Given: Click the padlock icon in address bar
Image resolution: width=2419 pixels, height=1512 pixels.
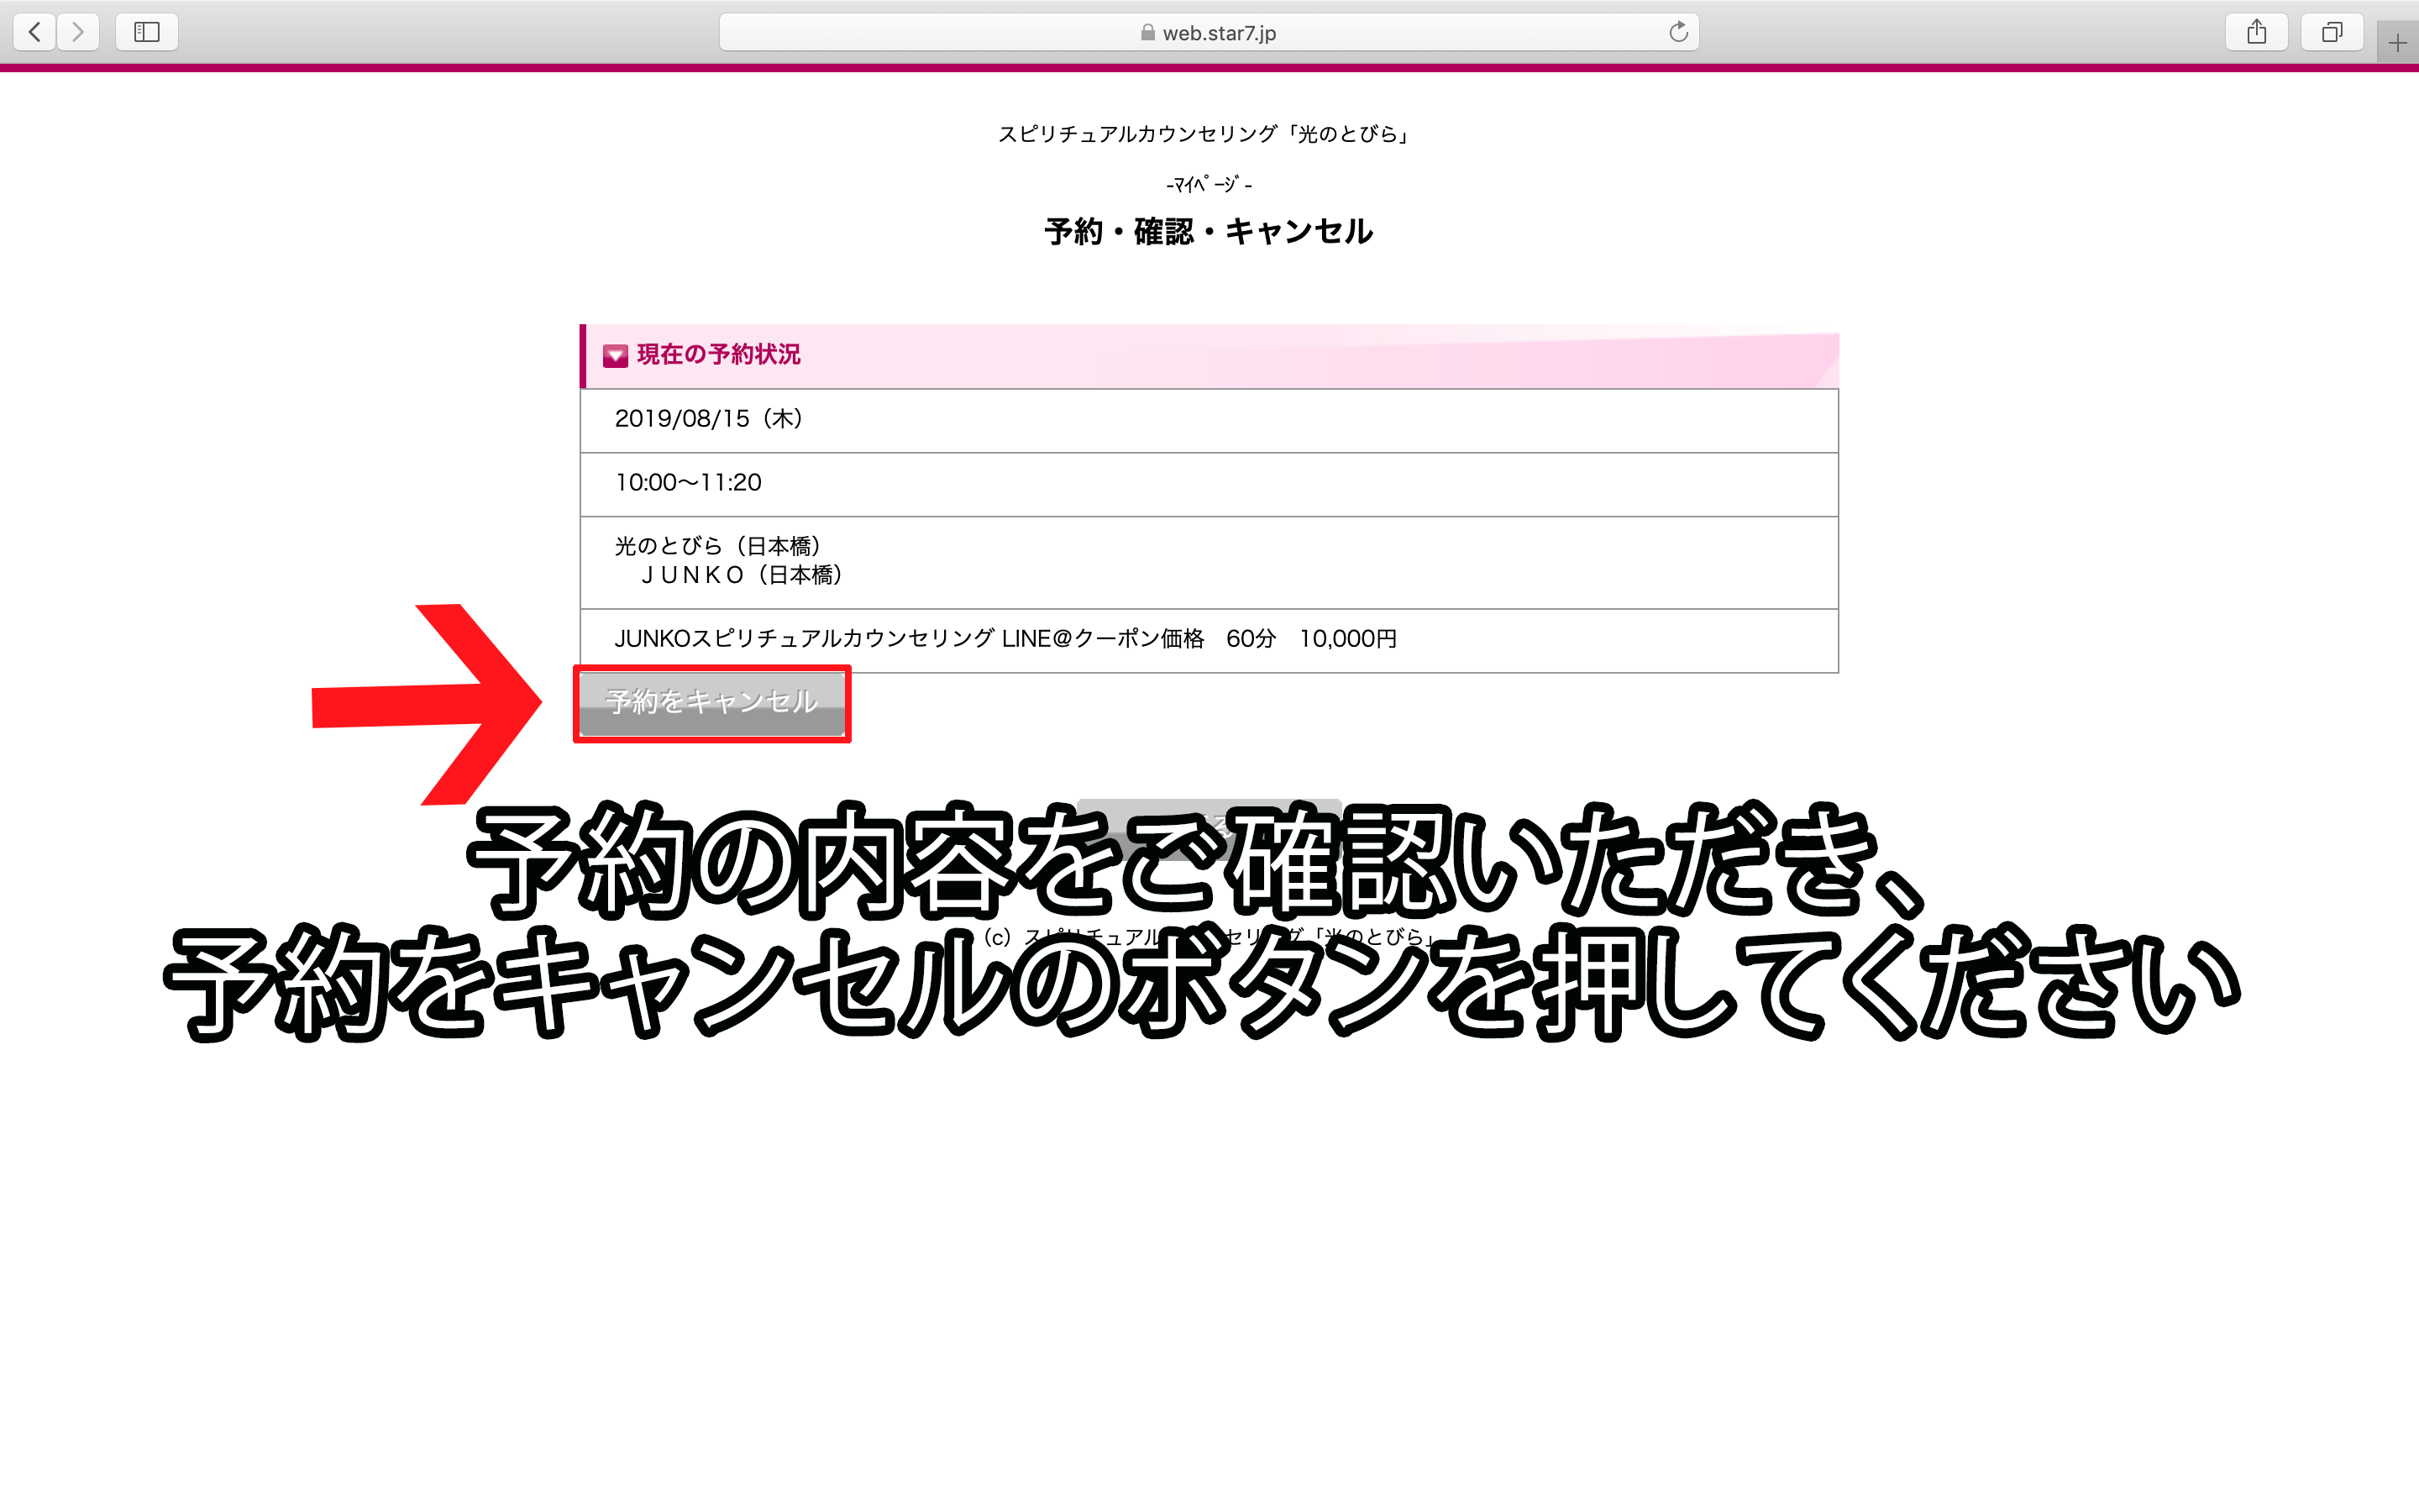Looking at the screenshot, I should (1147, 32).
